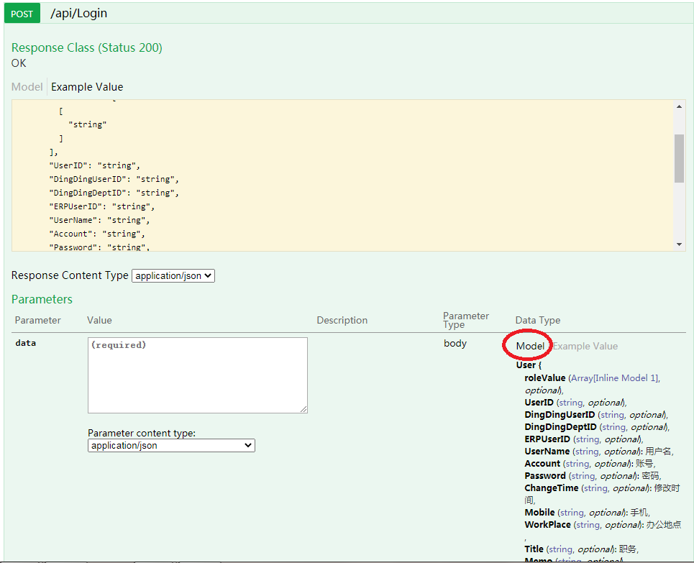Click the Parameters heading

(42, 299)
